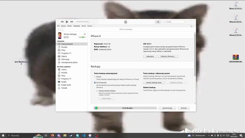Select the iCloud backup radio button
This screenshot has height=138, width=245.
95,77
